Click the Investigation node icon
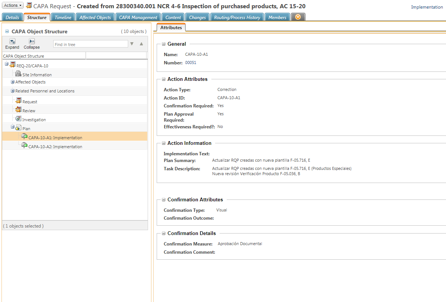This screenshot has width=446, height=302. tap(18, 119)
